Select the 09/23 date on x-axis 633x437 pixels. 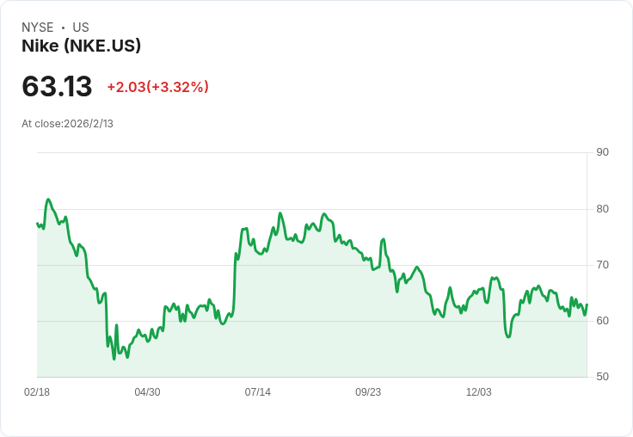point(368,392)
